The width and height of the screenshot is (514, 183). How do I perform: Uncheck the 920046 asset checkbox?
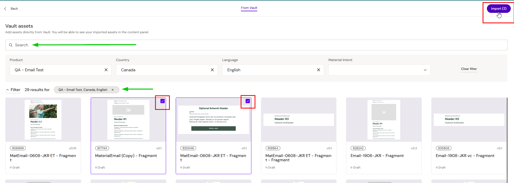click(x=248, y=101)
